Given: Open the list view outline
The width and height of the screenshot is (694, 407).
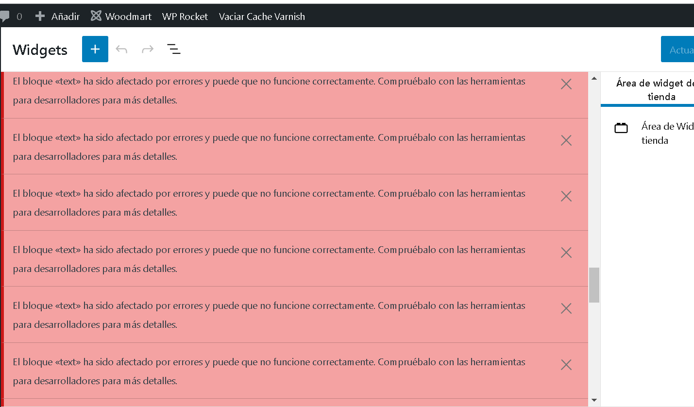Looking at the screenshot, I should point(174,49).
